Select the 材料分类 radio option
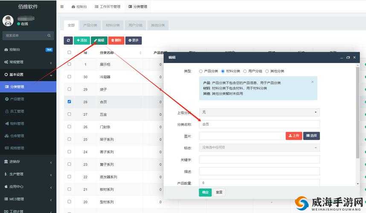The width and height of the screenshot is (366, 213). pyautogui.click(x=223, y=71)
